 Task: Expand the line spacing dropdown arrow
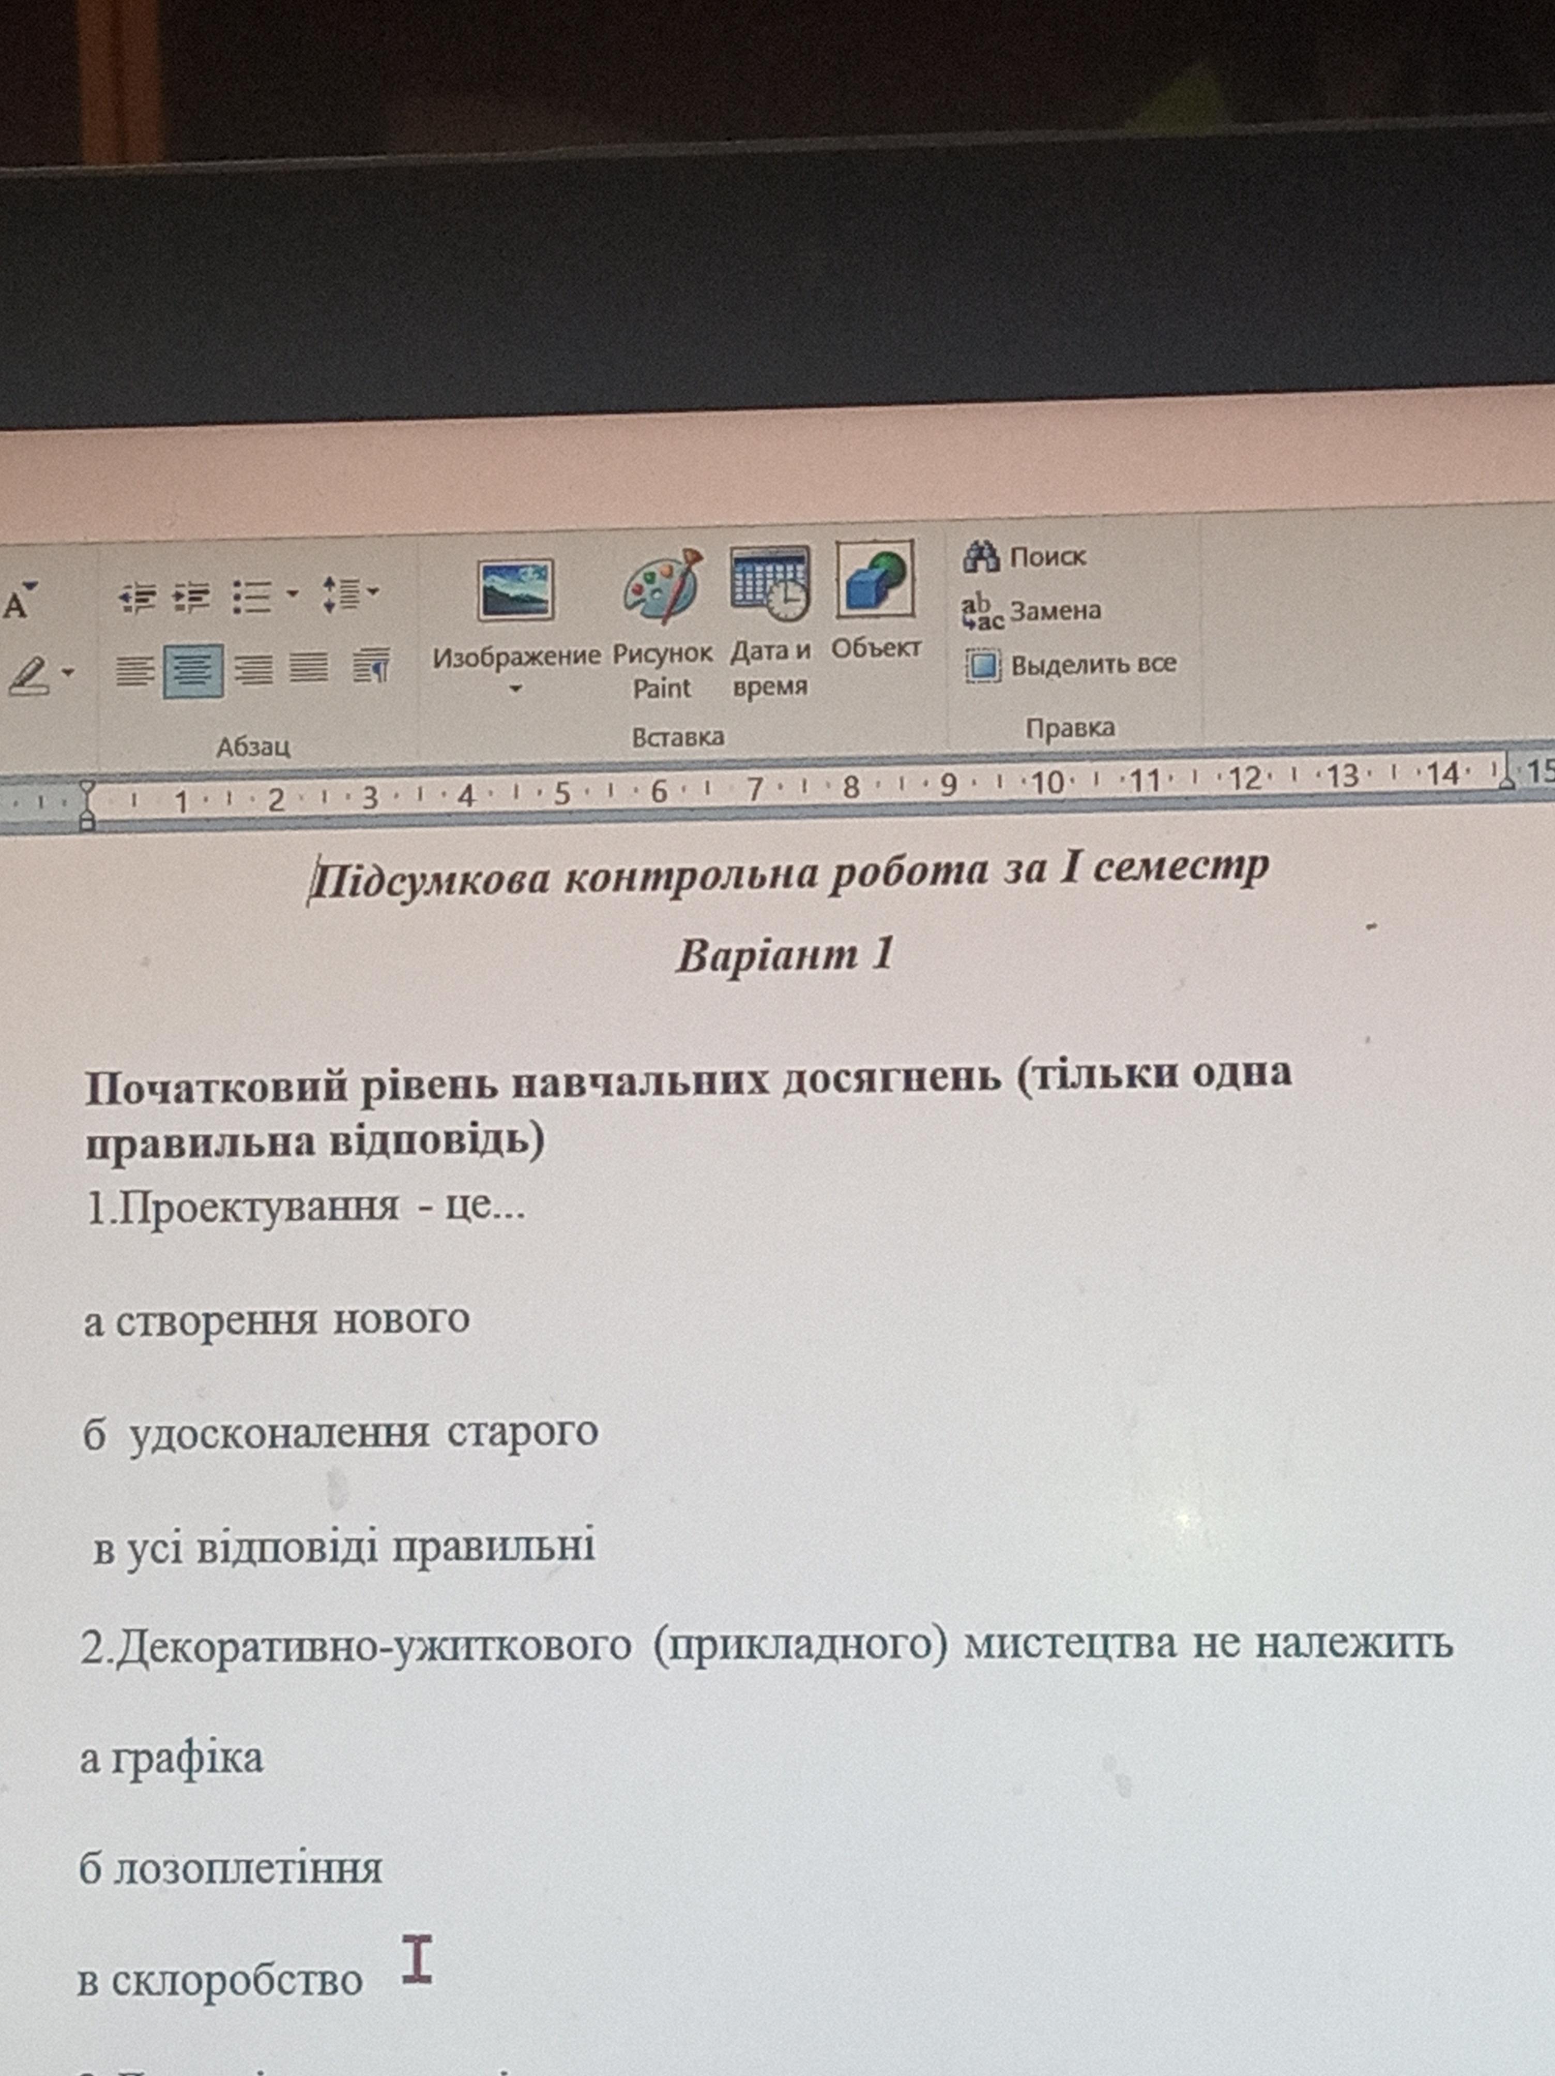coord(374,591)
